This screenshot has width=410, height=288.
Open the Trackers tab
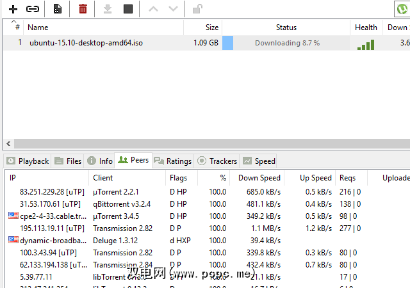(x=217, y=161)
